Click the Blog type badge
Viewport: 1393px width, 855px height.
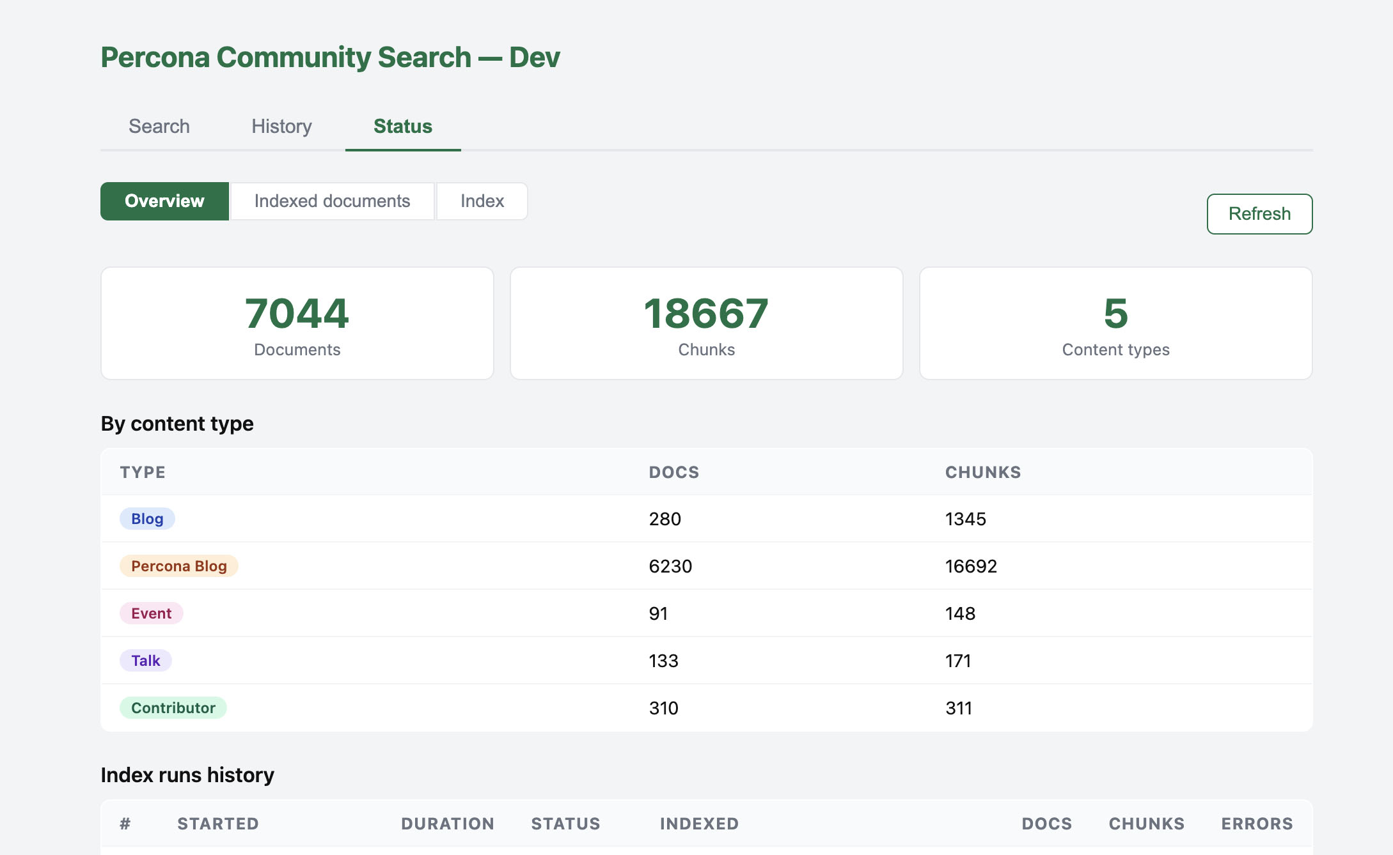click(x=147, y=519)
